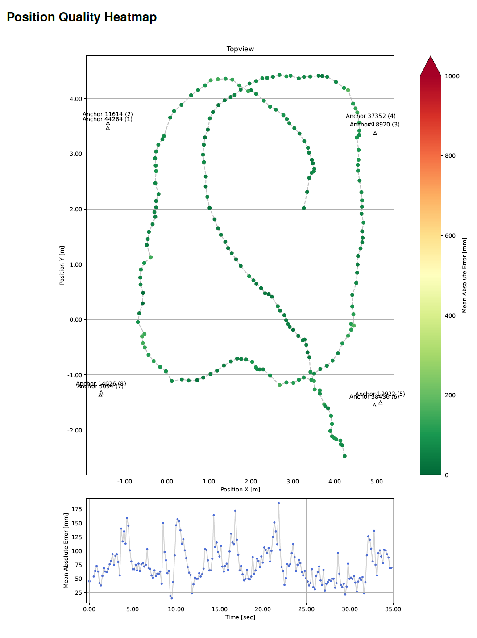Select the Anchor 37352 (4) triangle marker
Image resolution: width=477 pixels, height=638 pixels.
(x=371, y=125)
